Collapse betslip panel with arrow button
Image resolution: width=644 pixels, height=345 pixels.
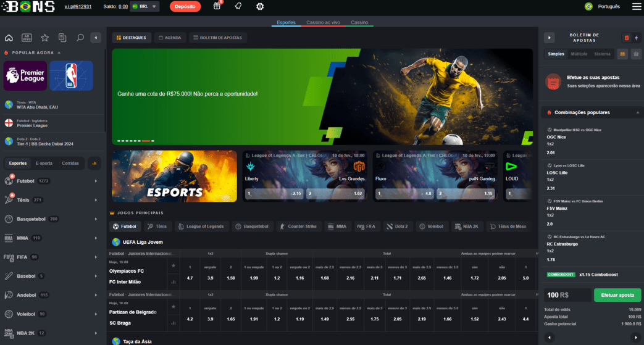549,38
